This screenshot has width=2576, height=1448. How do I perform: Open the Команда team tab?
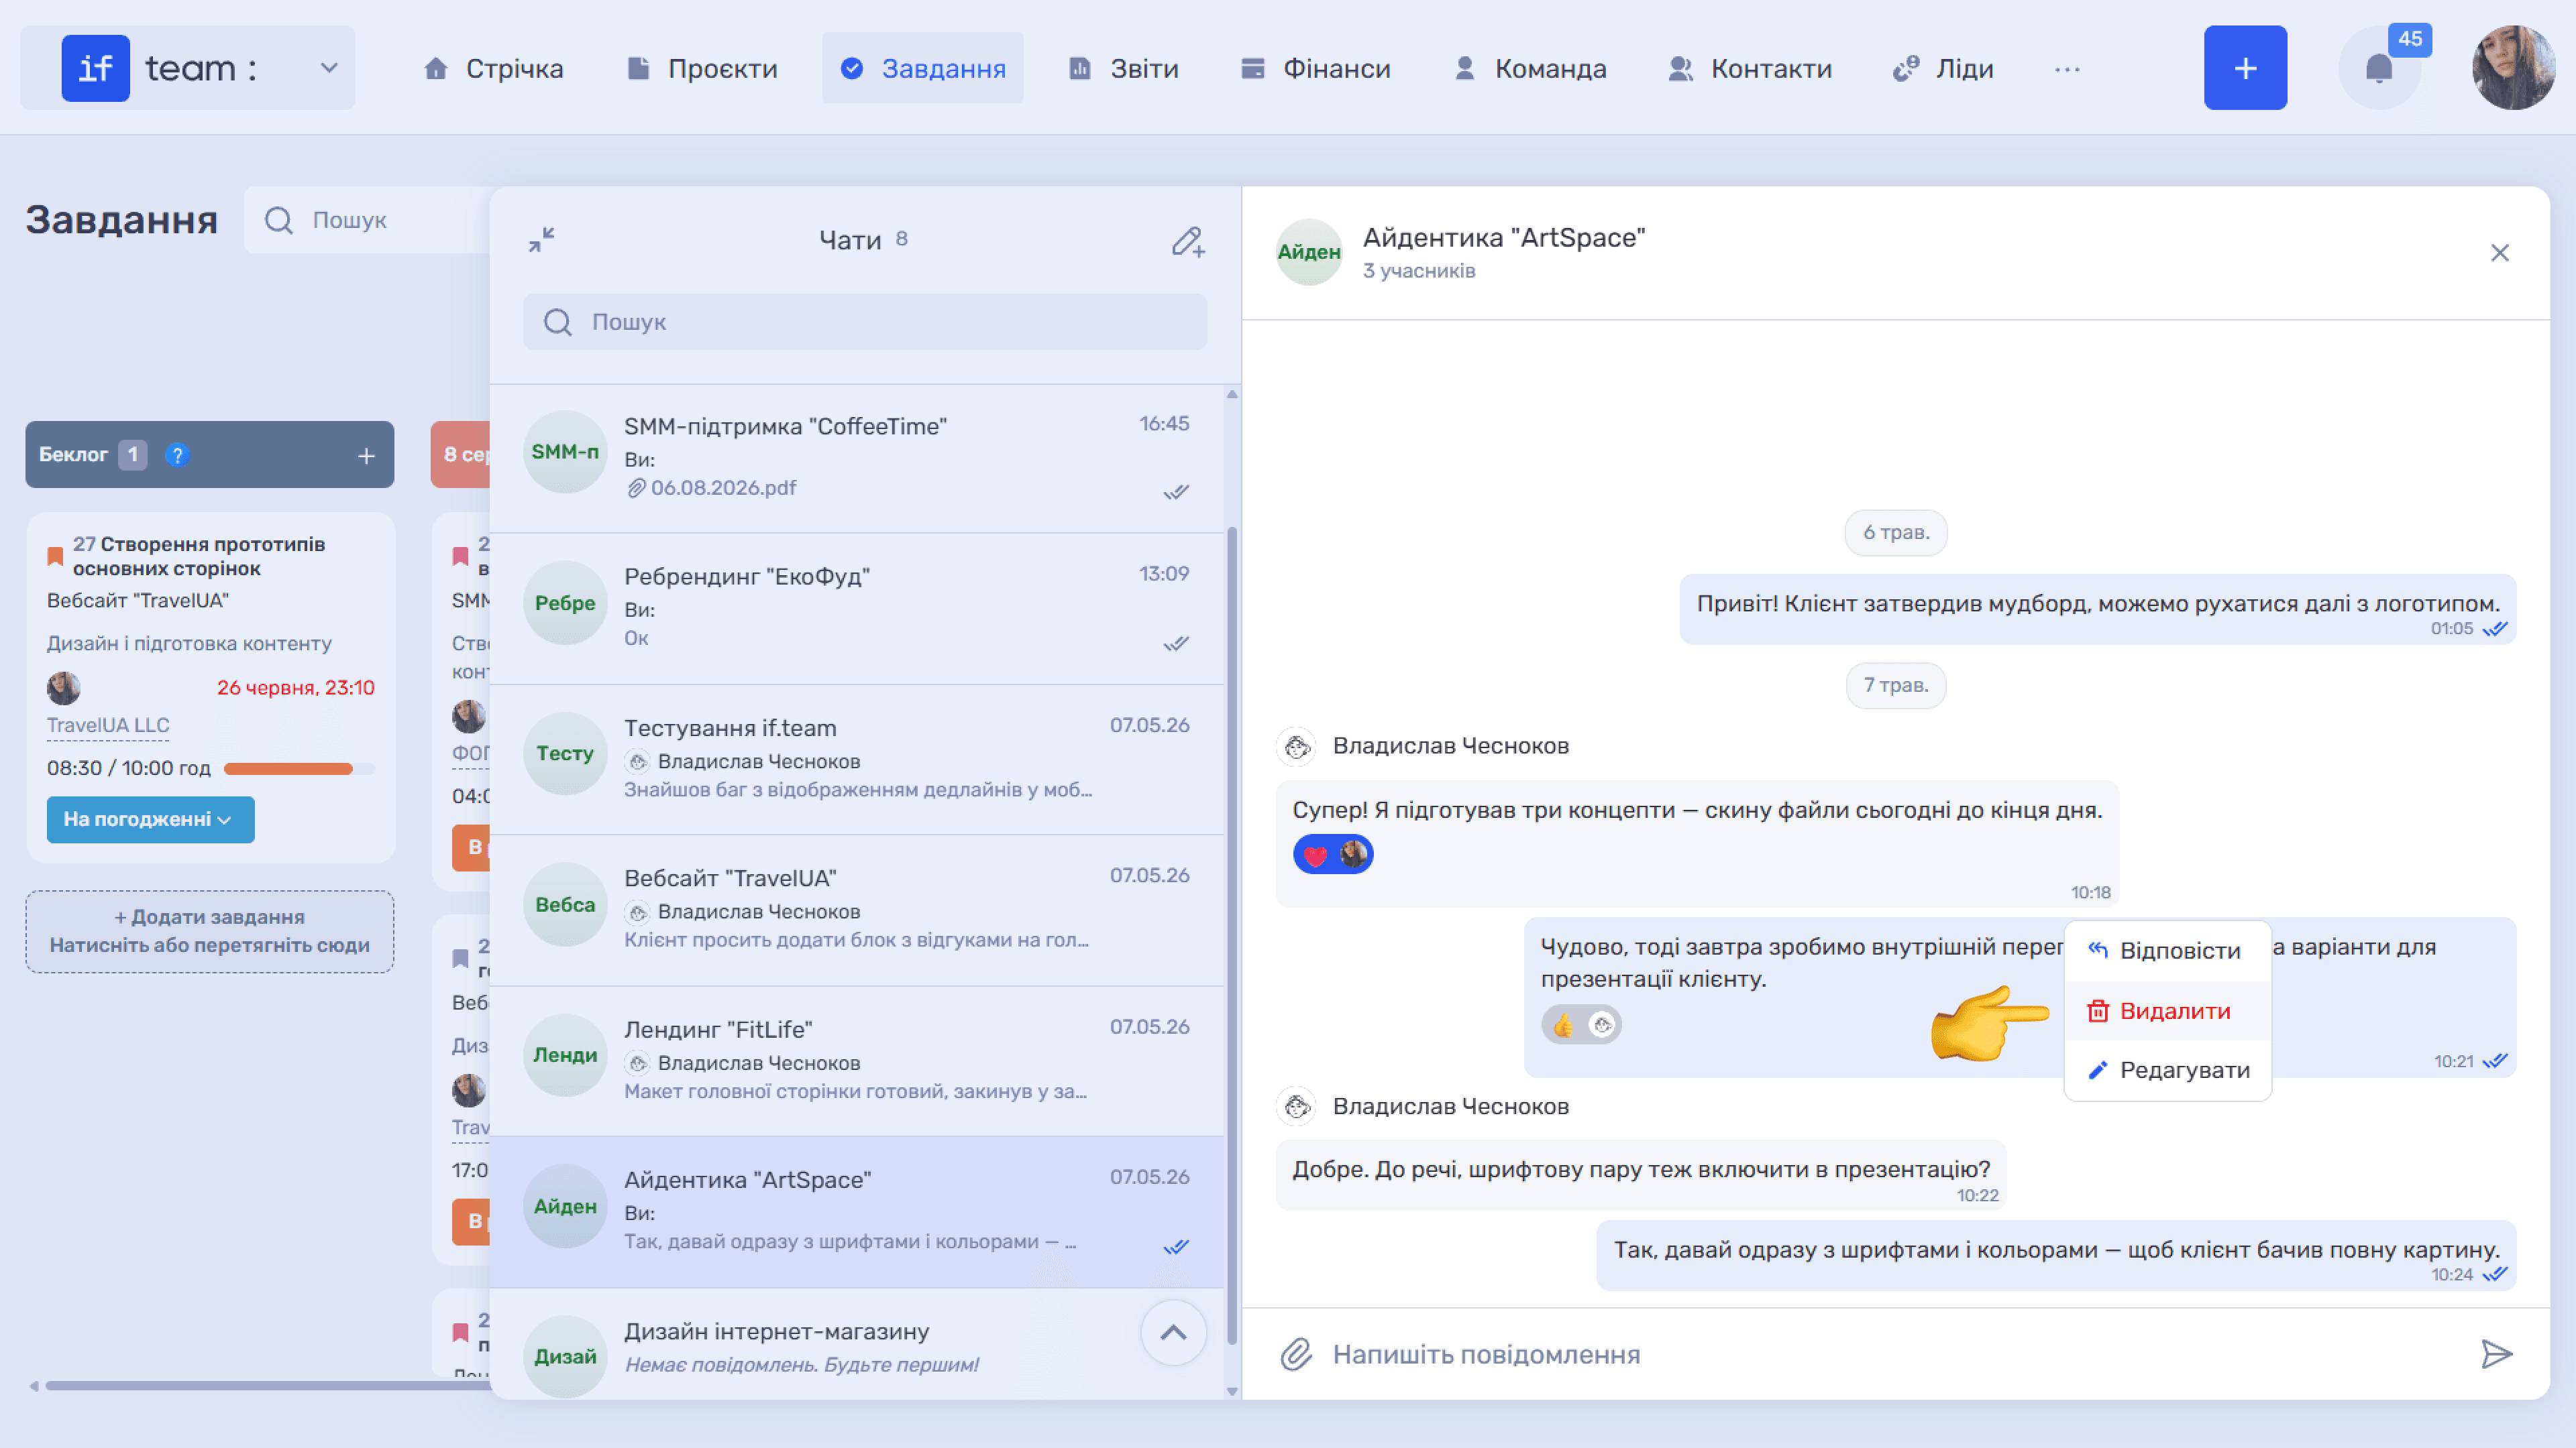click(1530, 68)
